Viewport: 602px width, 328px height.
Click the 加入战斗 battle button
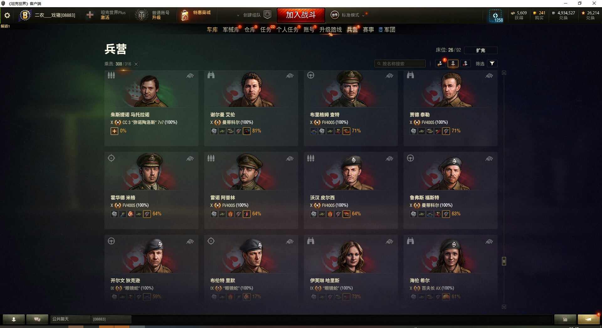(x=301, y=15)
